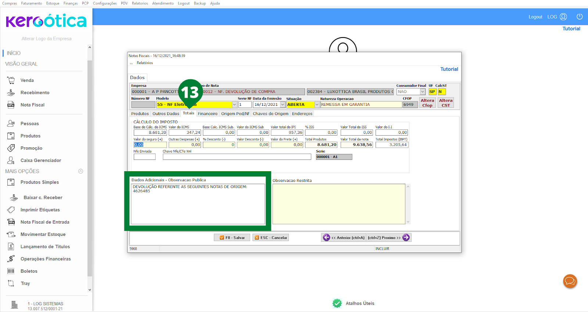Open the Nota Fiscal sidebar icon
This screenshot has width=588, height=312.
click(x=11, y=105)
